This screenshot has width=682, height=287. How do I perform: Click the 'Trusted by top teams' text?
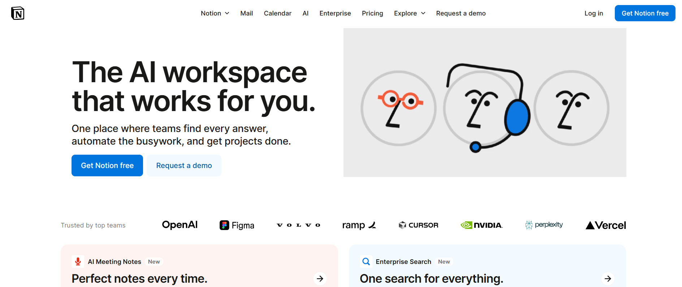pyautogui.click(x=93, y=225)
